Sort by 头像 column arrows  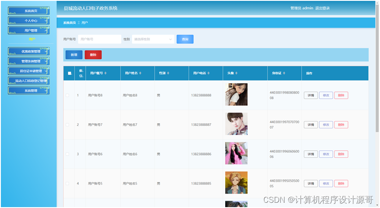pyautogui.click(x=236, y=73)
